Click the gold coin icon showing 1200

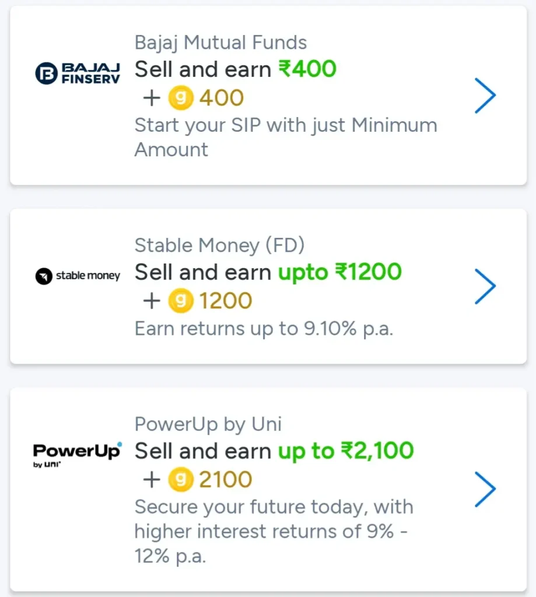pos(181,300)
